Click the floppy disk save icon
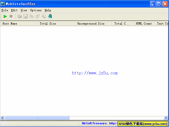 26,16
